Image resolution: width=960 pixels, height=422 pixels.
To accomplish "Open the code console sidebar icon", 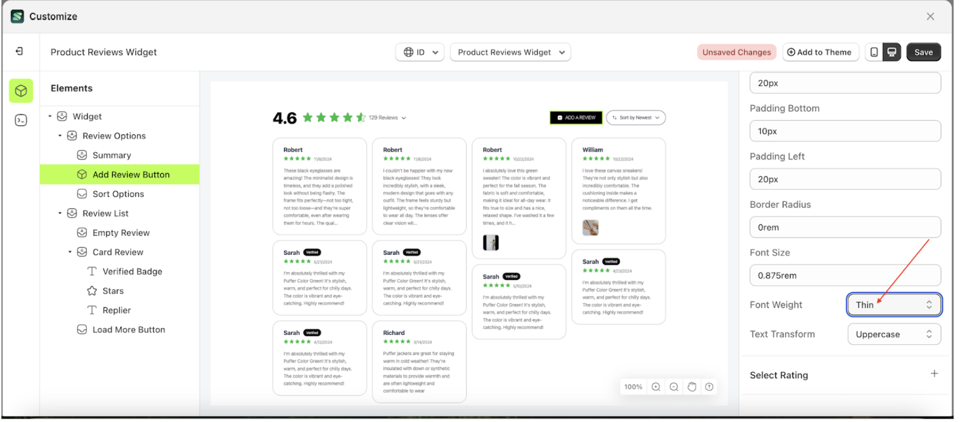I will [x=21, y=120].
